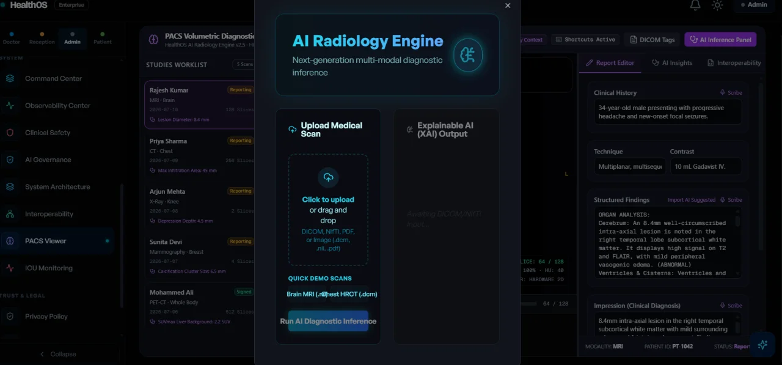This screenshot has width=782, height=365.
Task: Adjust the slice slider 64/128
Action: coord(528,303)
